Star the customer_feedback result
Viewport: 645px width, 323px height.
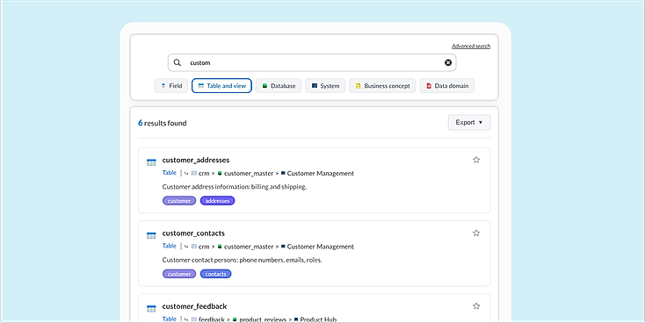[x=476, y=306]
